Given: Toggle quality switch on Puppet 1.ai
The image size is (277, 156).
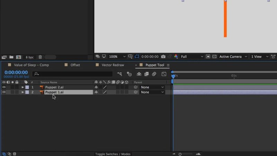Looking at the screenshot, I should [105, 92].
